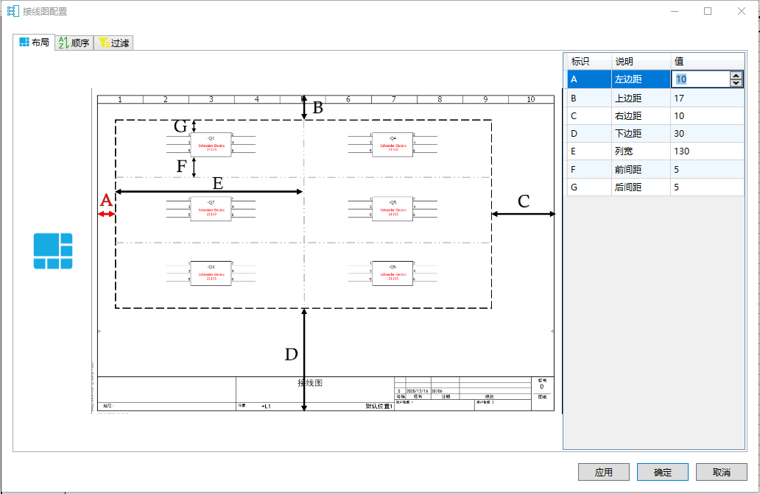760x494 pixels.
Task: Select the 列宽 value 130 cell
Action: pyautogui.click(x=707, y=151)
